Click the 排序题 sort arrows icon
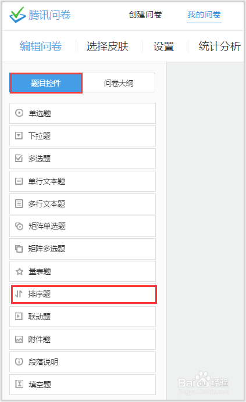This screenshot has height=402, width=246. [19, 294]
